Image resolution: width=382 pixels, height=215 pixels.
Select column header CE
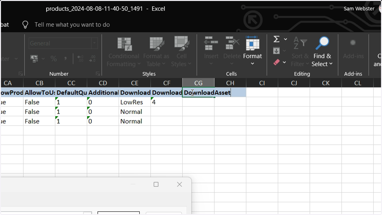click(135, 83)
